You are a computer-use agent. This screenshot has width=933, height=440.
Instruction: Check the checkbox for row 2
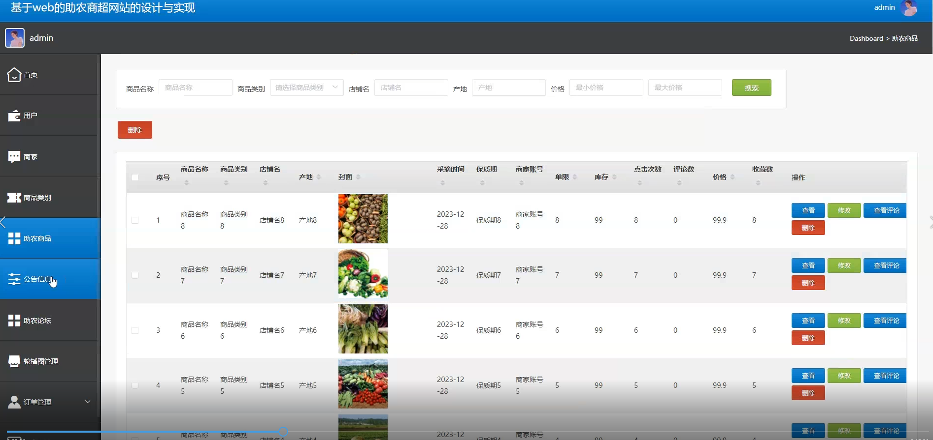click(x=135, y=275)
